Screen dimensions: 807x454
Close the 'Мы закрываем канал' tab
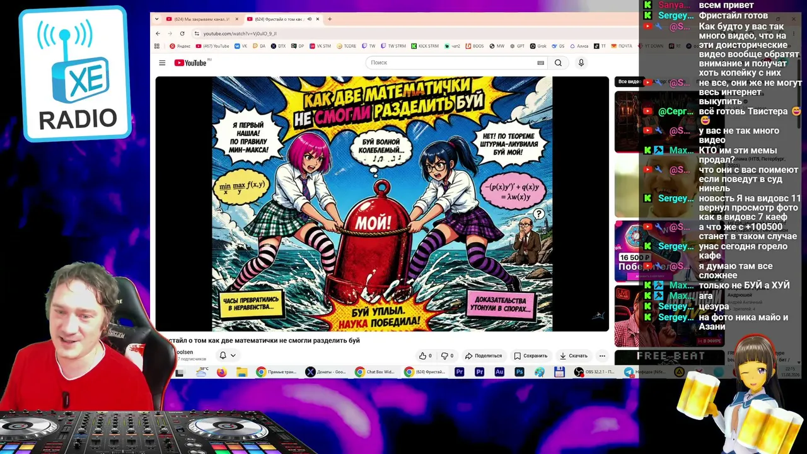click(x=237, y=19)
